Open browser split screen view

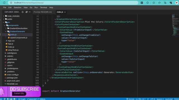[x=154, y=2]
